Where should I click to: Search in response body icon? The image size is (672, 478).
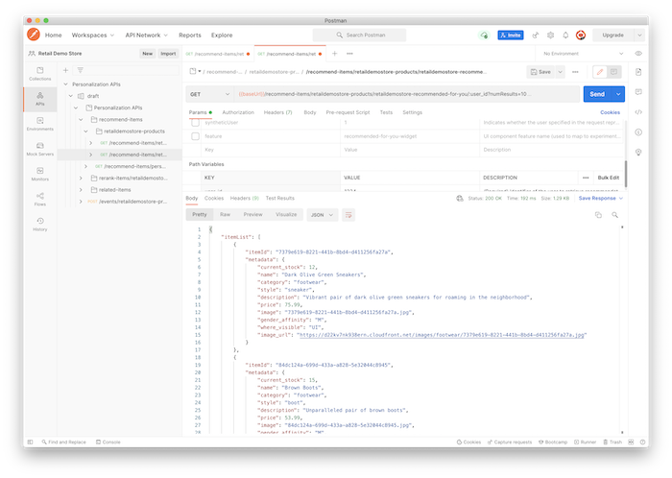pos(615,215)
